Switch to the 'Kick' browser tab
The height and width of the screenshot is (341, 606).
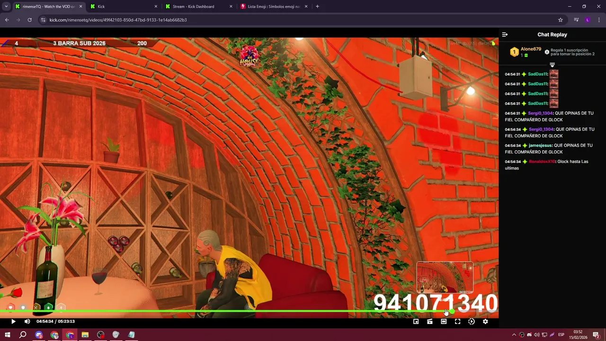(123, 7)
